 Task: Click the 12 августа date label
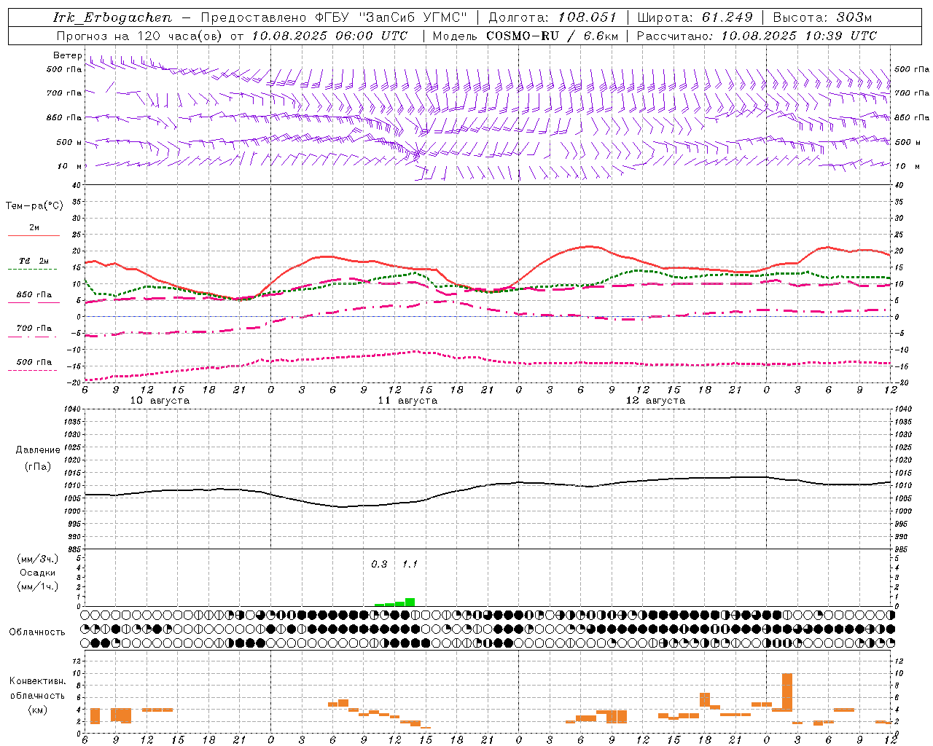(655, 401)
